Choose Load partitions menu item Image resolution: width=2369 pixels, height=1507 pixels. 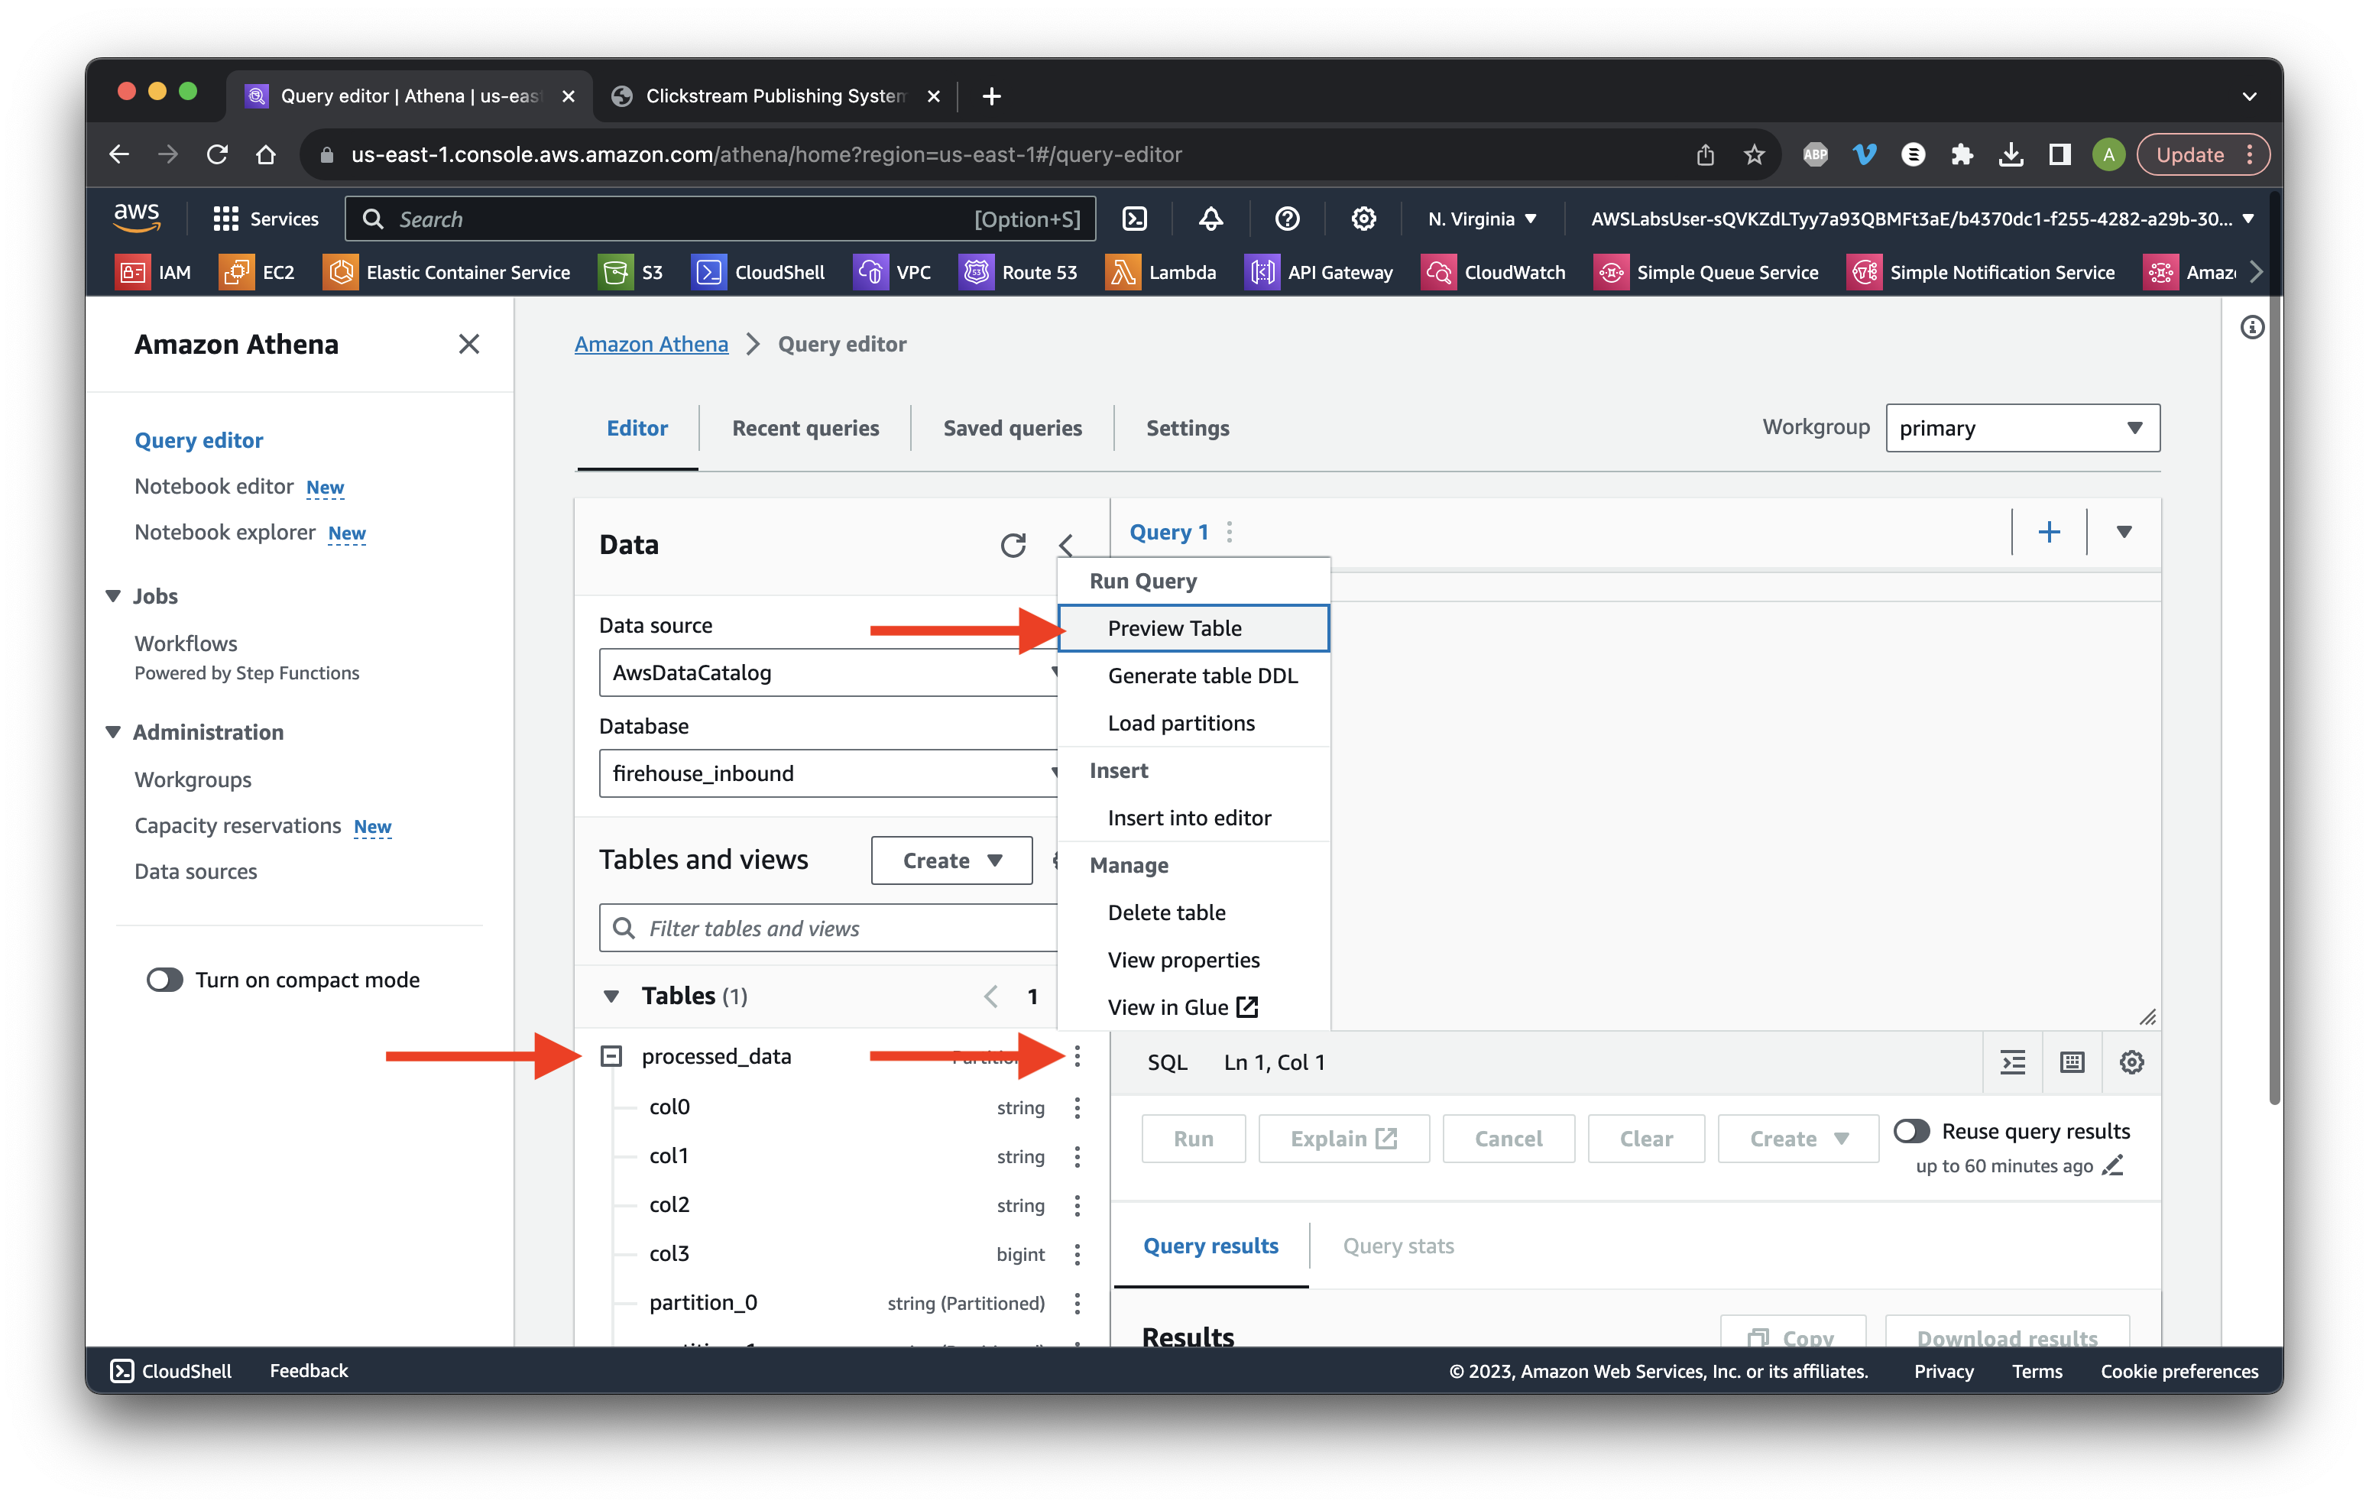coord(1194,723)
